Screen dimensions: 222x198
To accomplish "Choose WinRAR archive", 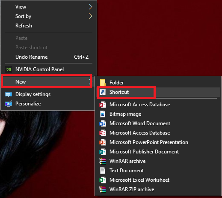I will tap(158, 161).
